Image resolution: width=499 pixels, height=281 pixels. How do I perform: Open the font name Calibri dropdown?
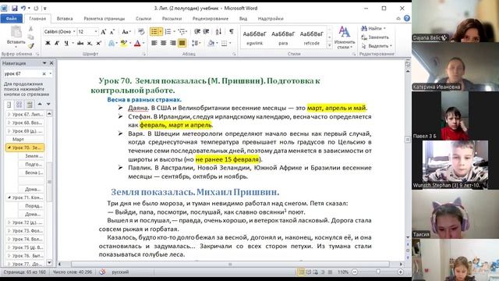click(74, 31)
